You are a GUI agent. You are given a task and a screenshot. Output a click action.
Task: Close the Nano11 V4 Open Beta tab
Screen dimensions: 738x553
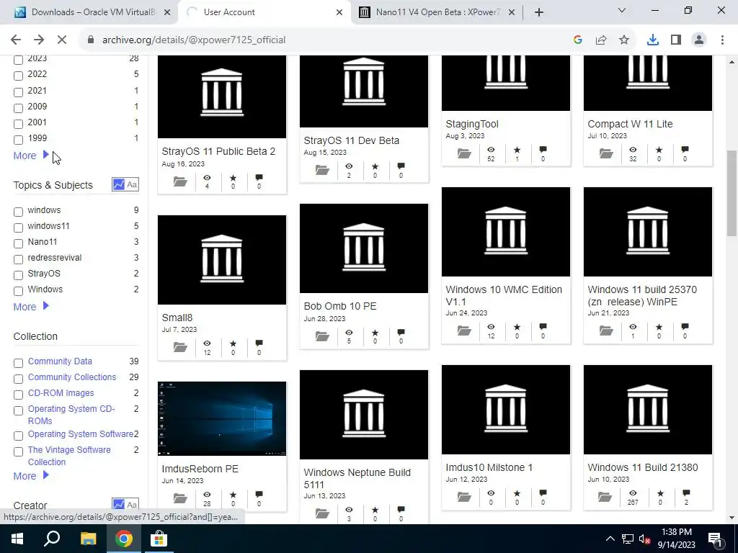pos(512,12)
